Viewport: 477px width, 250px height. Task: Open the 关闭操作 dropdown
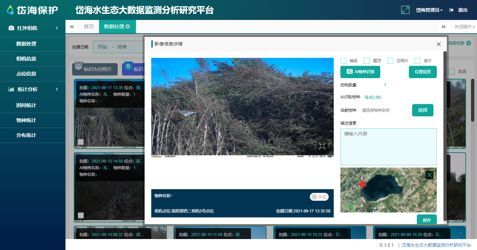click(464, 27)
